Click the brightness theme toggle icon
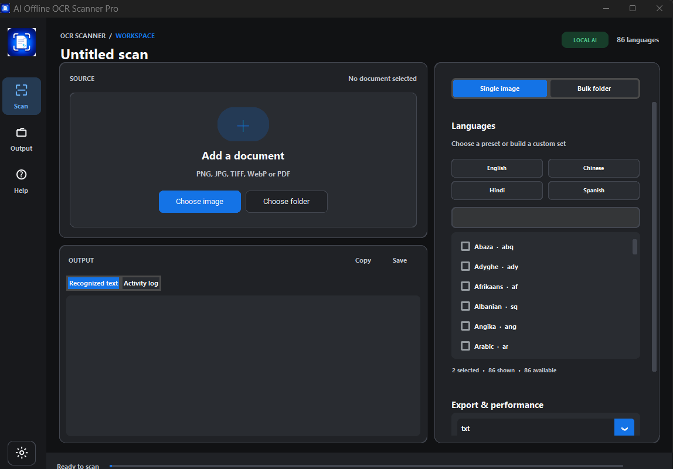 (x=22, y=453)
